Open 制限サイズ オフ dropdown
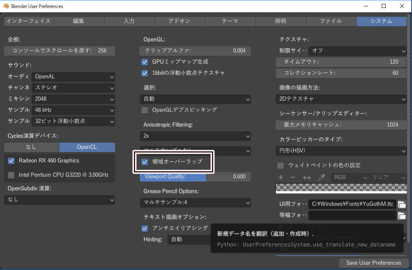The height and width of the screenshot is (270, 412). coord(357,51)
